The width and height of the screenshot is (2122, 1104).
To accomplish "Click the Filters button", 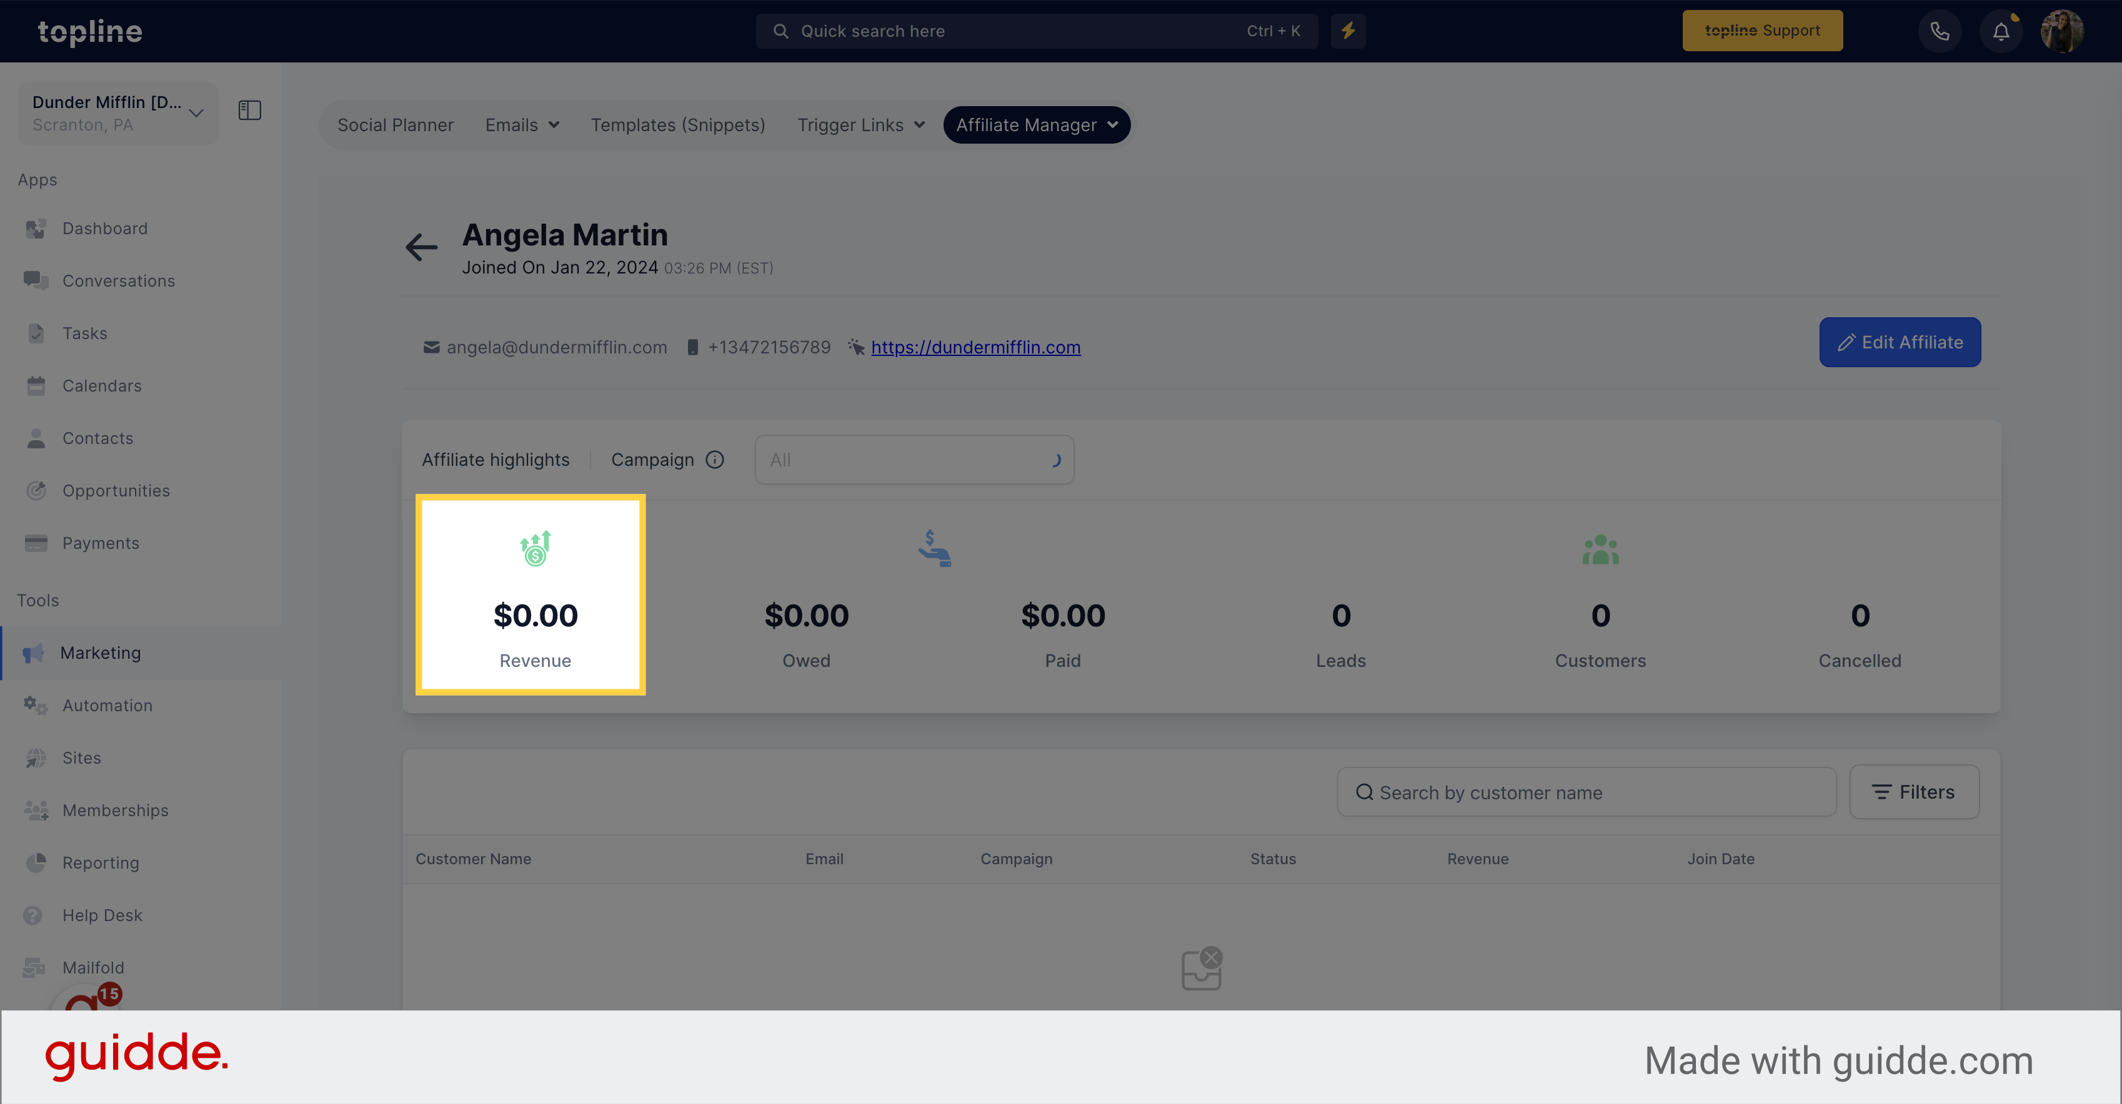I will [1913, 792].
